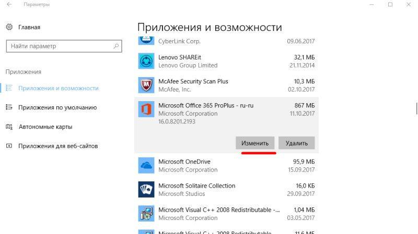Image resolution: width=418 pixels, height=234 pixels.
Task: Open Приложения по умолчанию section
Action: click(57, 107)
